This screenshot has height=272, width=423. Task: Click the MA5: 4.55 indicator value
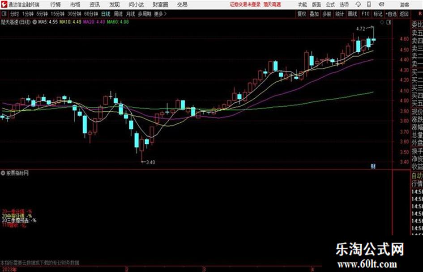[x=48, y=22]
